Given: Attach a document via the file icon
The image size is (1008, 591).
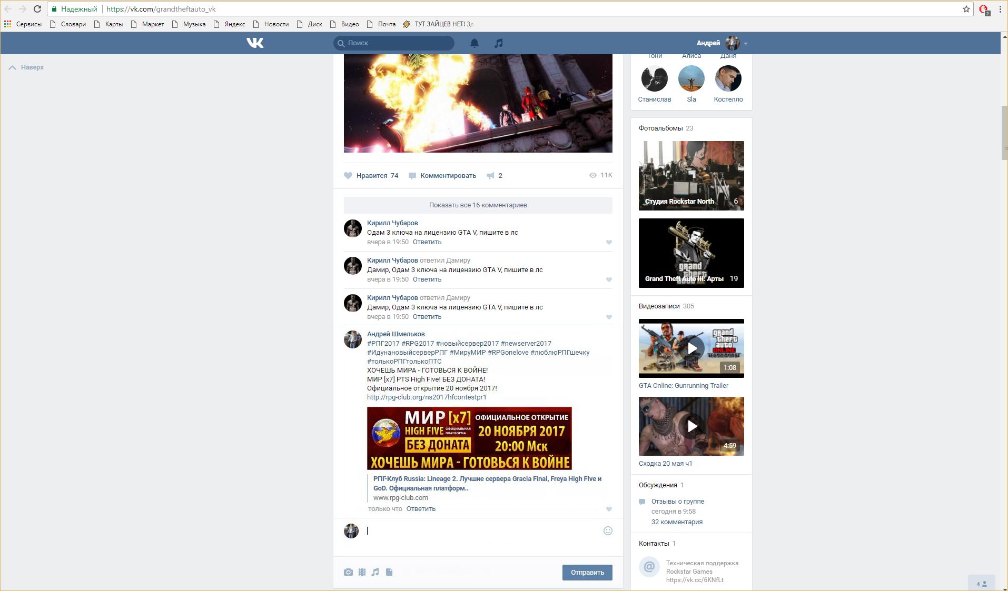Looking at the screenshot, I should pyautogui.click(x=389, y=572).
